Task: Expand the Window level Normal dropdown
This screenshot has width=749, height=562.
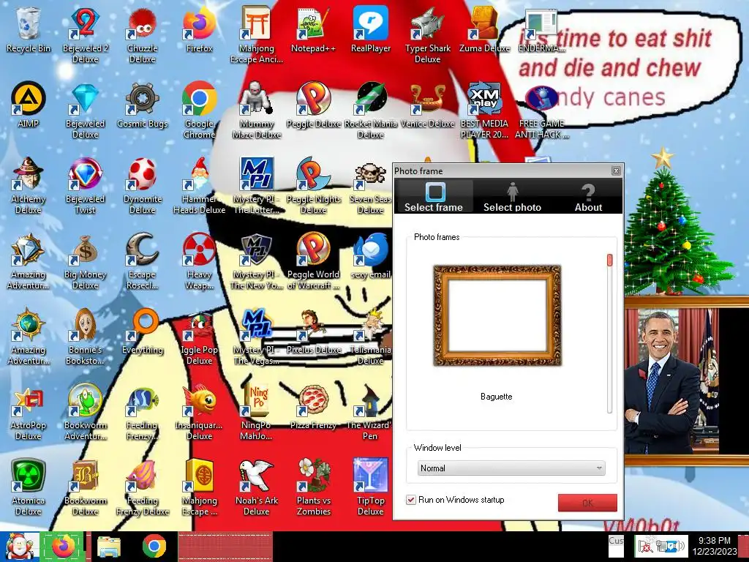Action: coord(511,468)
